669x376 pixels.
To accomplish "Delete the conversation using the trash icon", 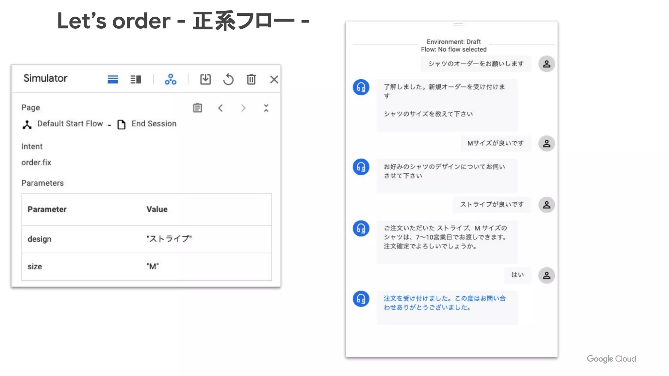I will tap(251, 79).
